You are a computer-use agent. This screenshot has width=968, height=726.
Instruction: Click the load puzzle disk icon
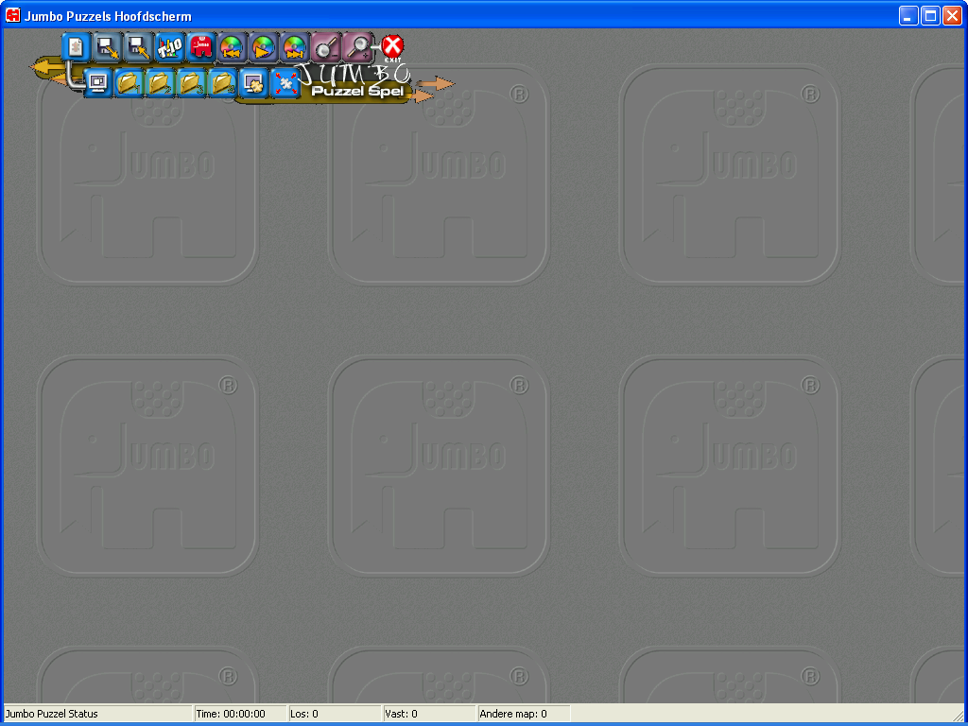138,47
